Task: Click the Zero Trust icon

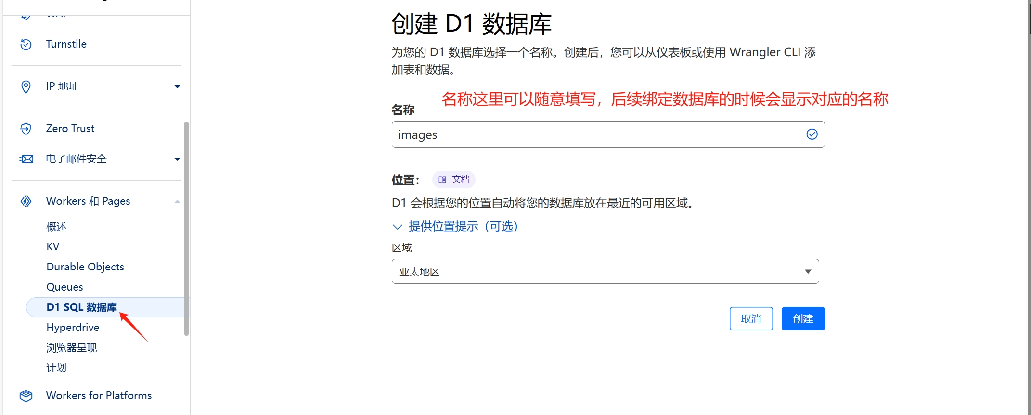Action: (26, 129)
